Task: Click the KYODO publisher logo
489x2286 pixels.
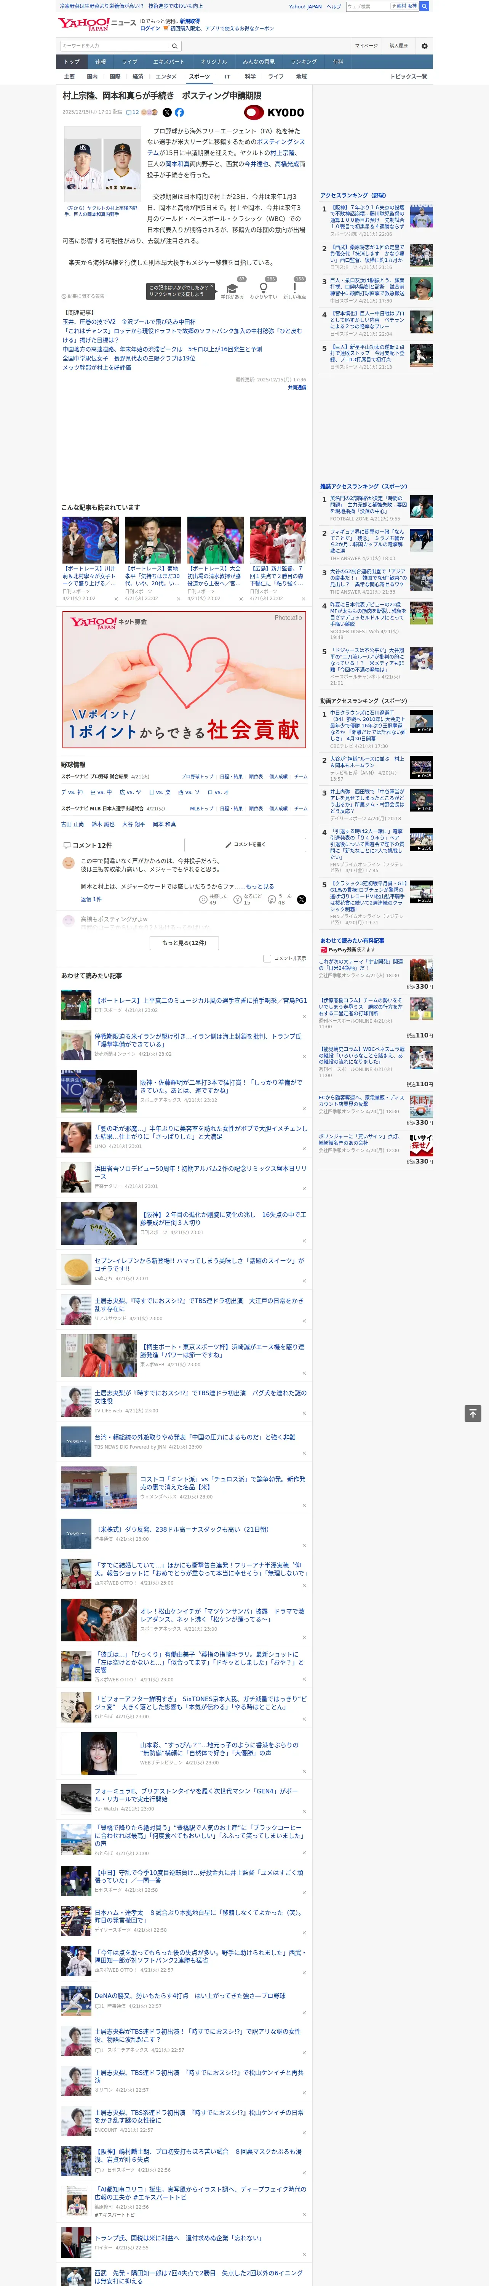Action: [x=274, y=113]
